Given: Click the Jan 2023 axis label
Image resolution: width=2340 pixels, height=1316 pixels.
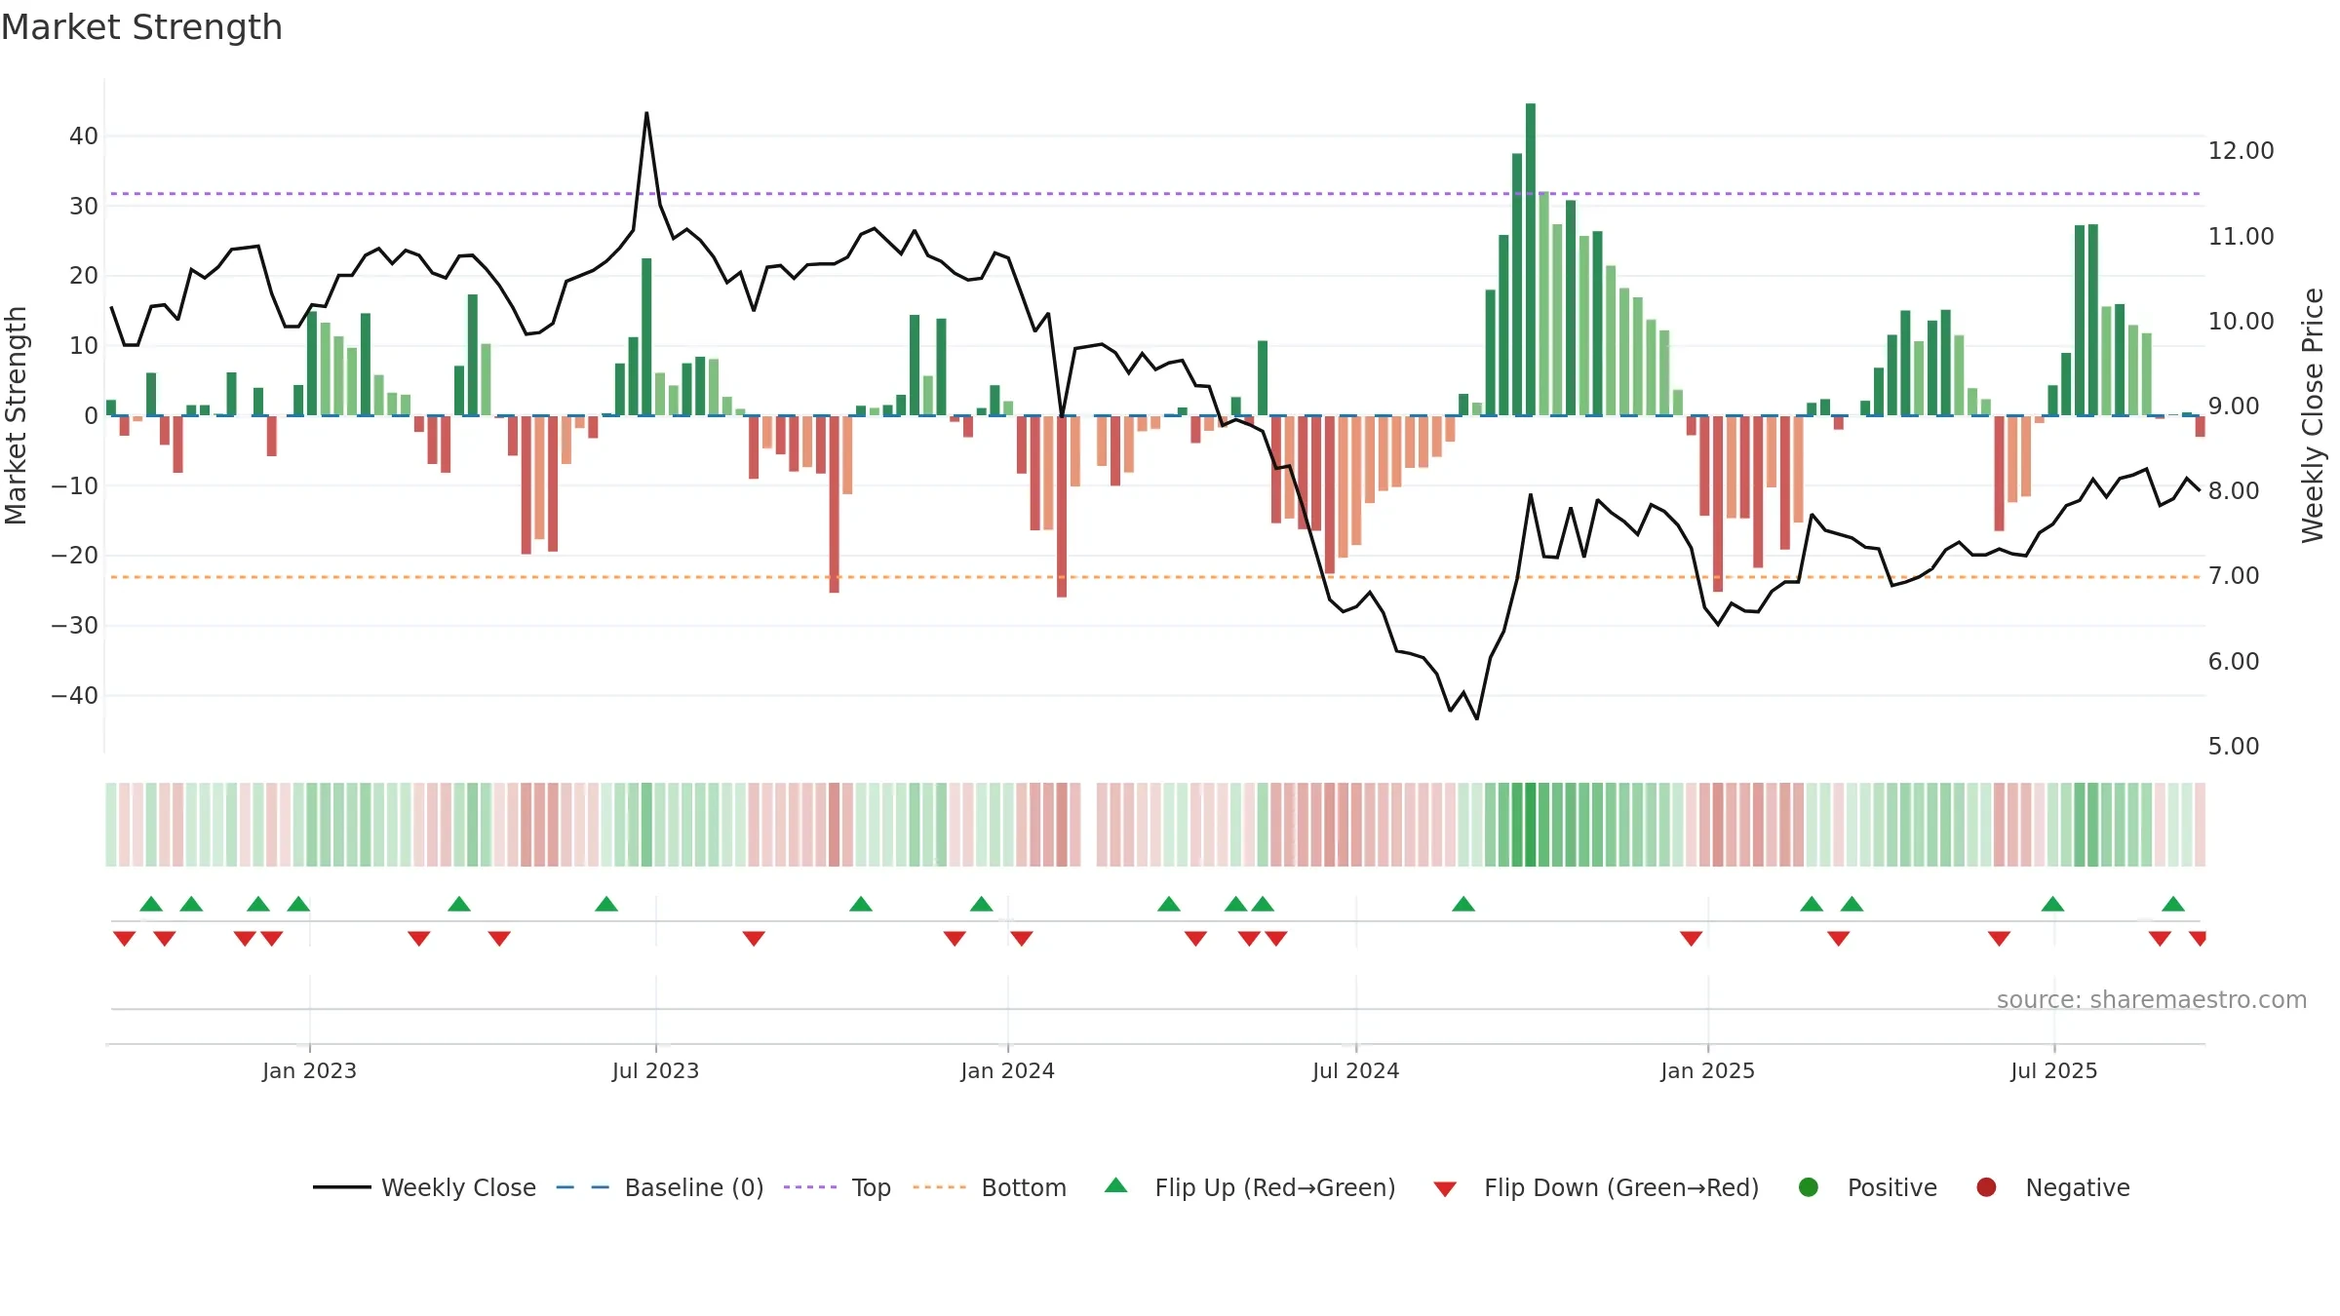Looking at the screenshot, I should click(x=309, y=1070).
